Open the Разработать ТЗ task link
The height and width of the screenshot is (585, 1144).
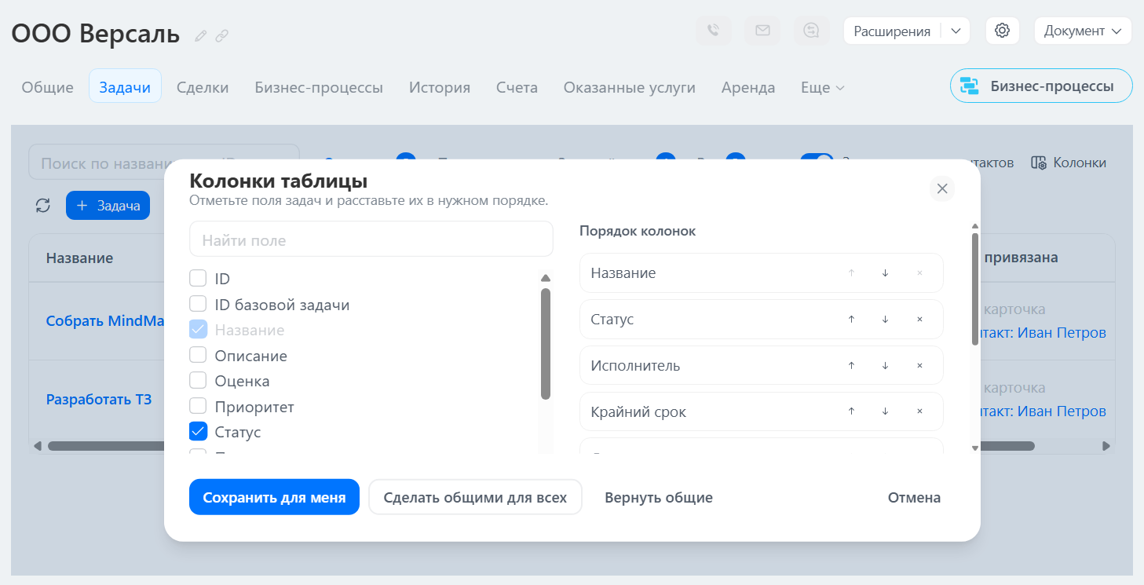click(x=99, y=399)
